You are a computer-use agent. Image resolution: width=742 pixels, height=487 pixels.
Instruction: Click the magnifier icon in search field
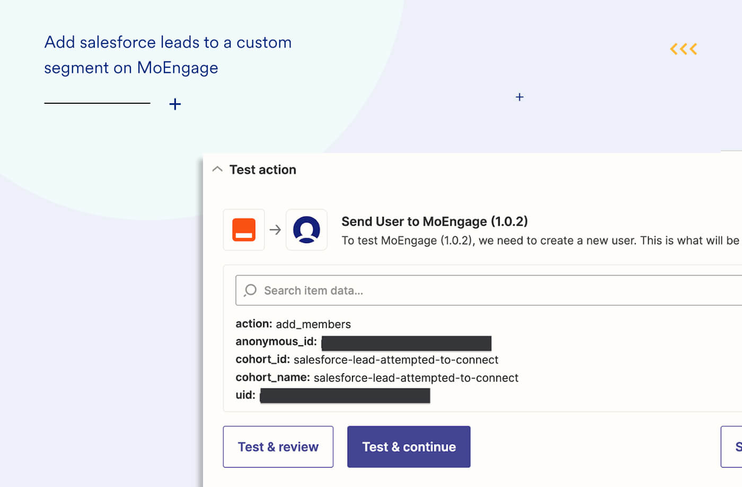point(250,290)
